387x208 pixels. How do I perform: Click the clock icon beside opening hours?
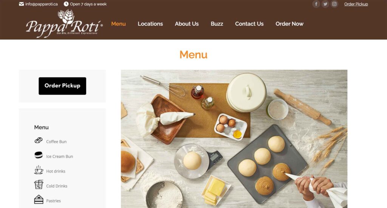tap(66, 4)
